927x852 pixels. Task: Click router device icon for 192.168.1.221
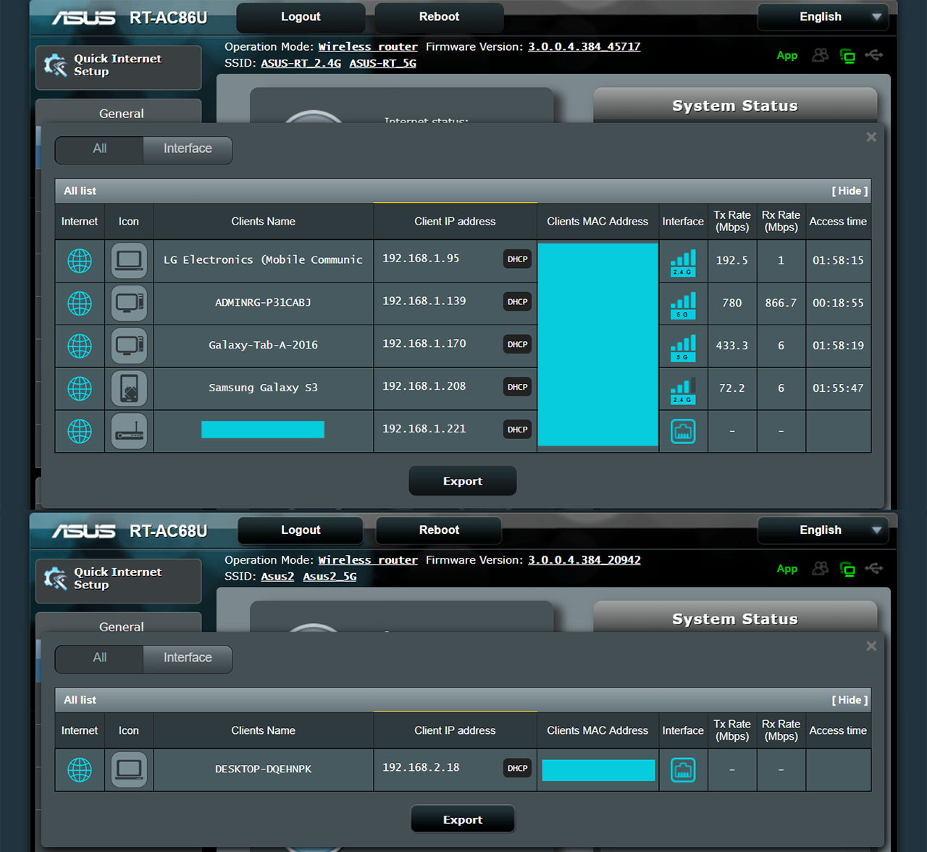pyautogui.click(x=129, y=431)
